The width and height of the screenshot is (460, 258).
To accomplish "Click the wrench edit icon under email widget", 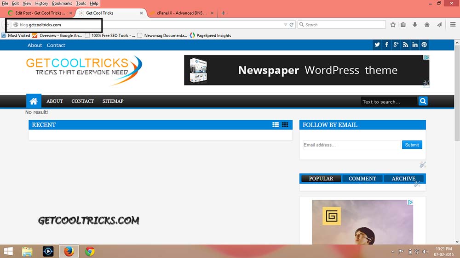I will [x=423, y=165].
